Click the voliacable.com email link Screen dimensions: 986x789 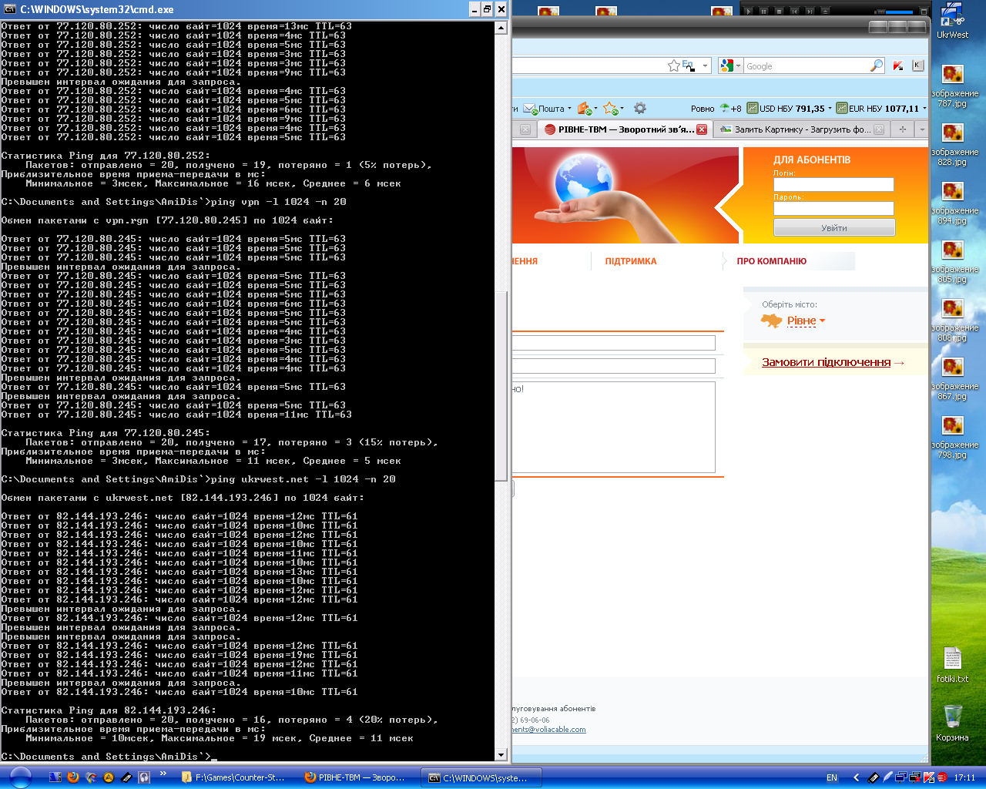point(549,730)
